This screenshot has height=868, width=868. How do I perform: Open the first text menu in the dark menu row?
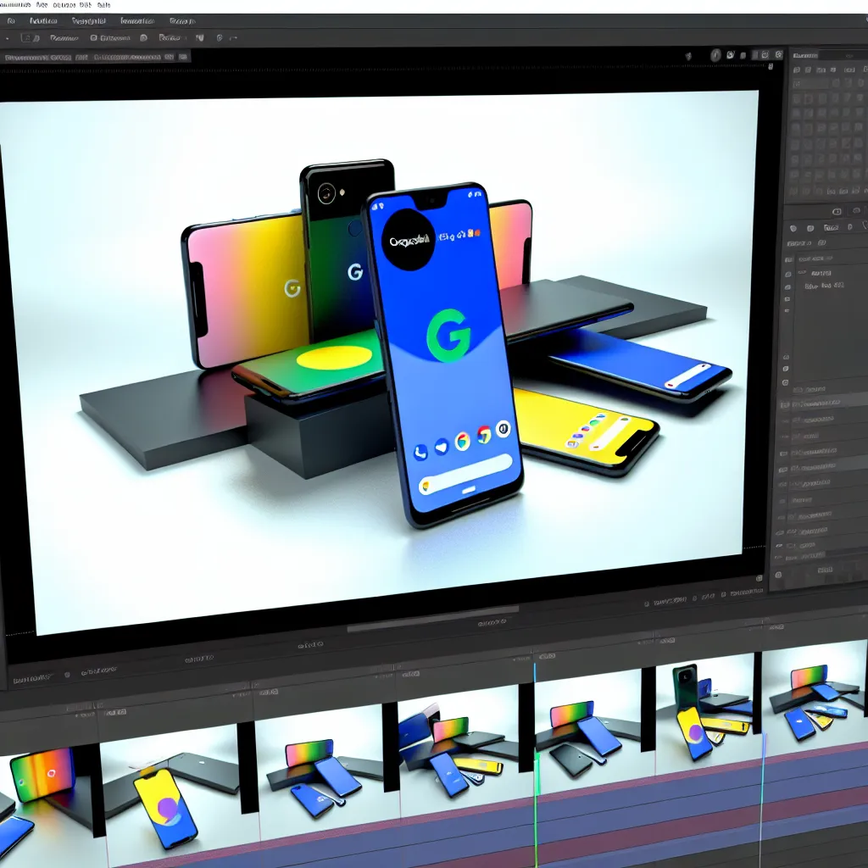43,21
